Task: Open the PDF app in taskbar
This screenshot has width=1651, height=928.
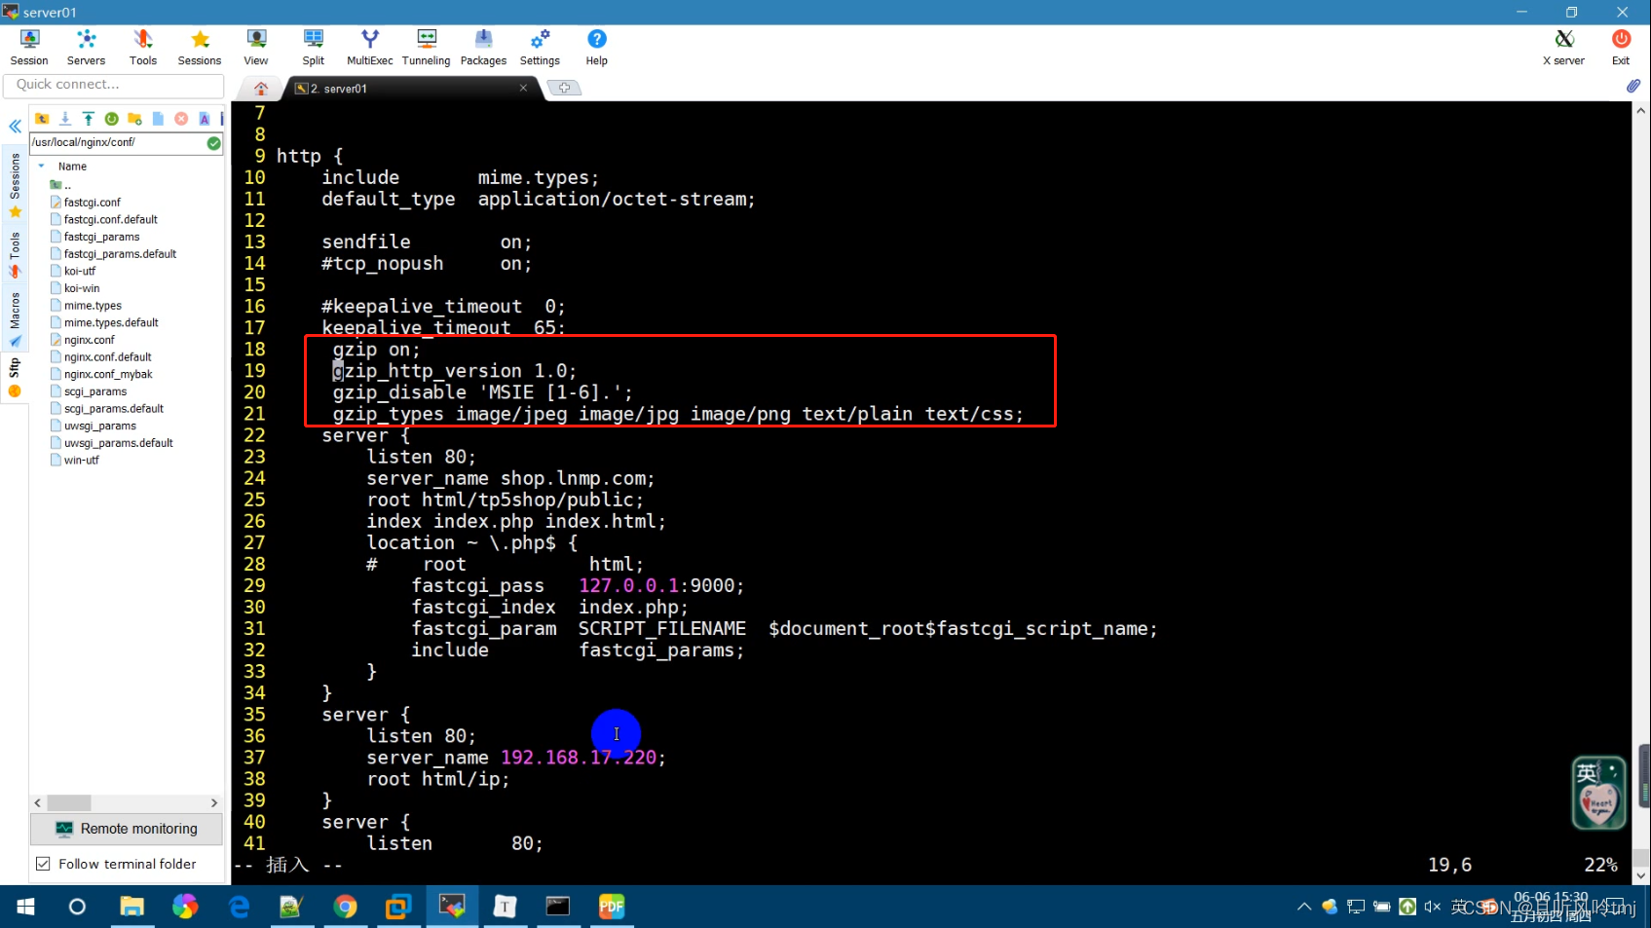Action: point(611,907)
